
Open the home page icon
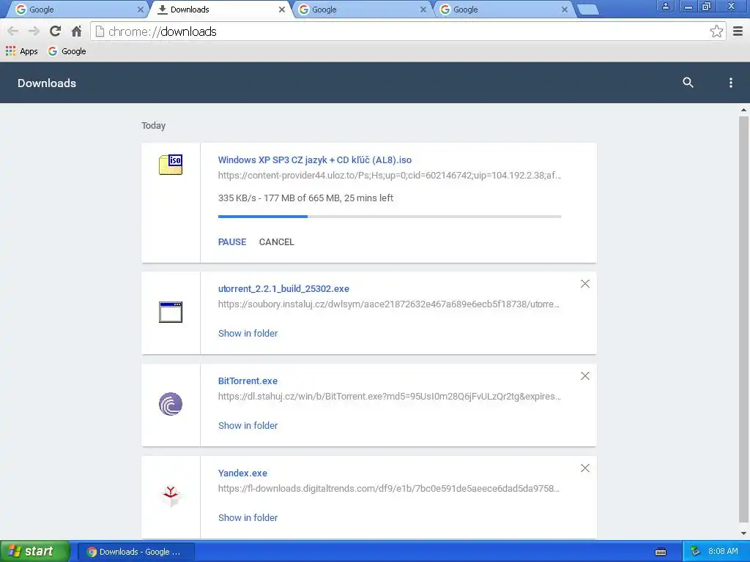point(76,31)
